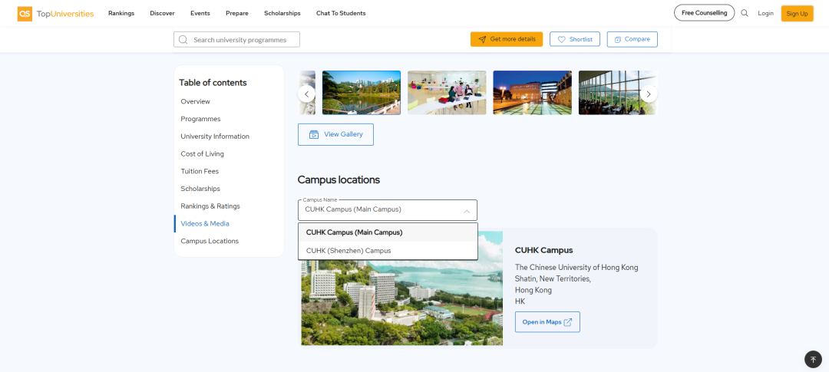
Task: Select CUHK (Shenzhen) Campus option
Action: pyautogui.click(x=388, y=251)
